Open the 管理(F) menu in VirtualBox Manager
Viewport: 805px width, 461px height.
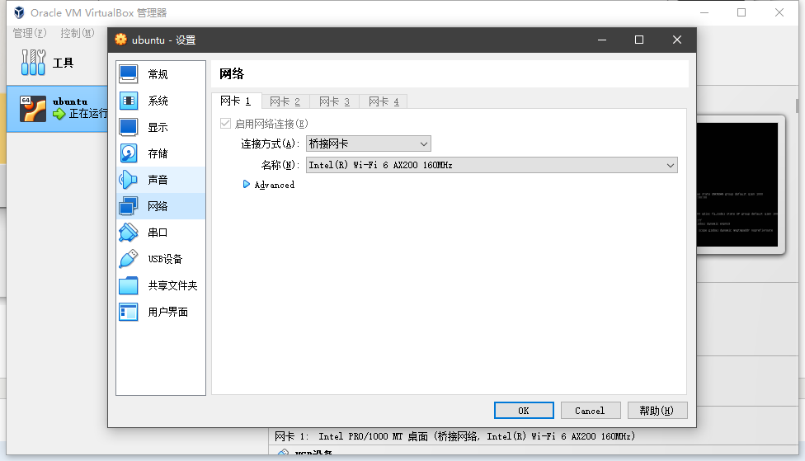pos(30,33)
